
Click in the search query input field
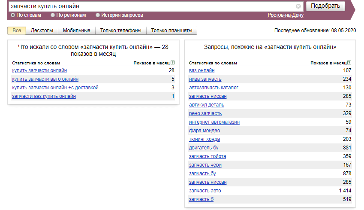pos(150,6)
